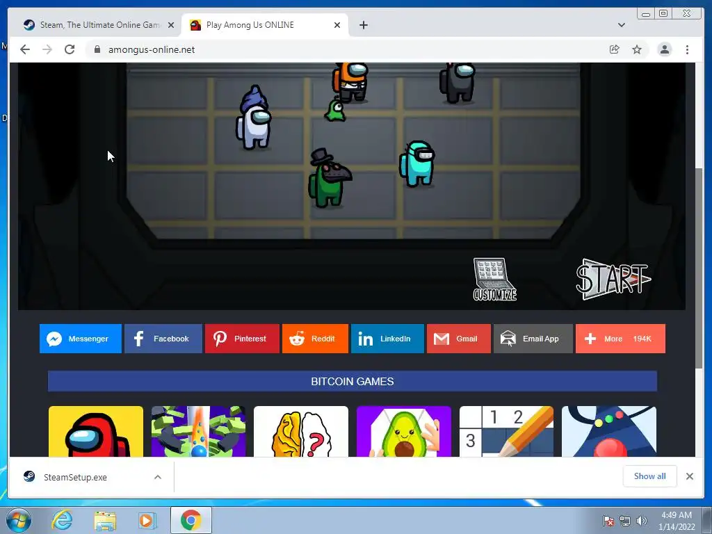Screen dimensions: 712x534
Task: Open the Windows Start menu
Action: click(18, 520)
